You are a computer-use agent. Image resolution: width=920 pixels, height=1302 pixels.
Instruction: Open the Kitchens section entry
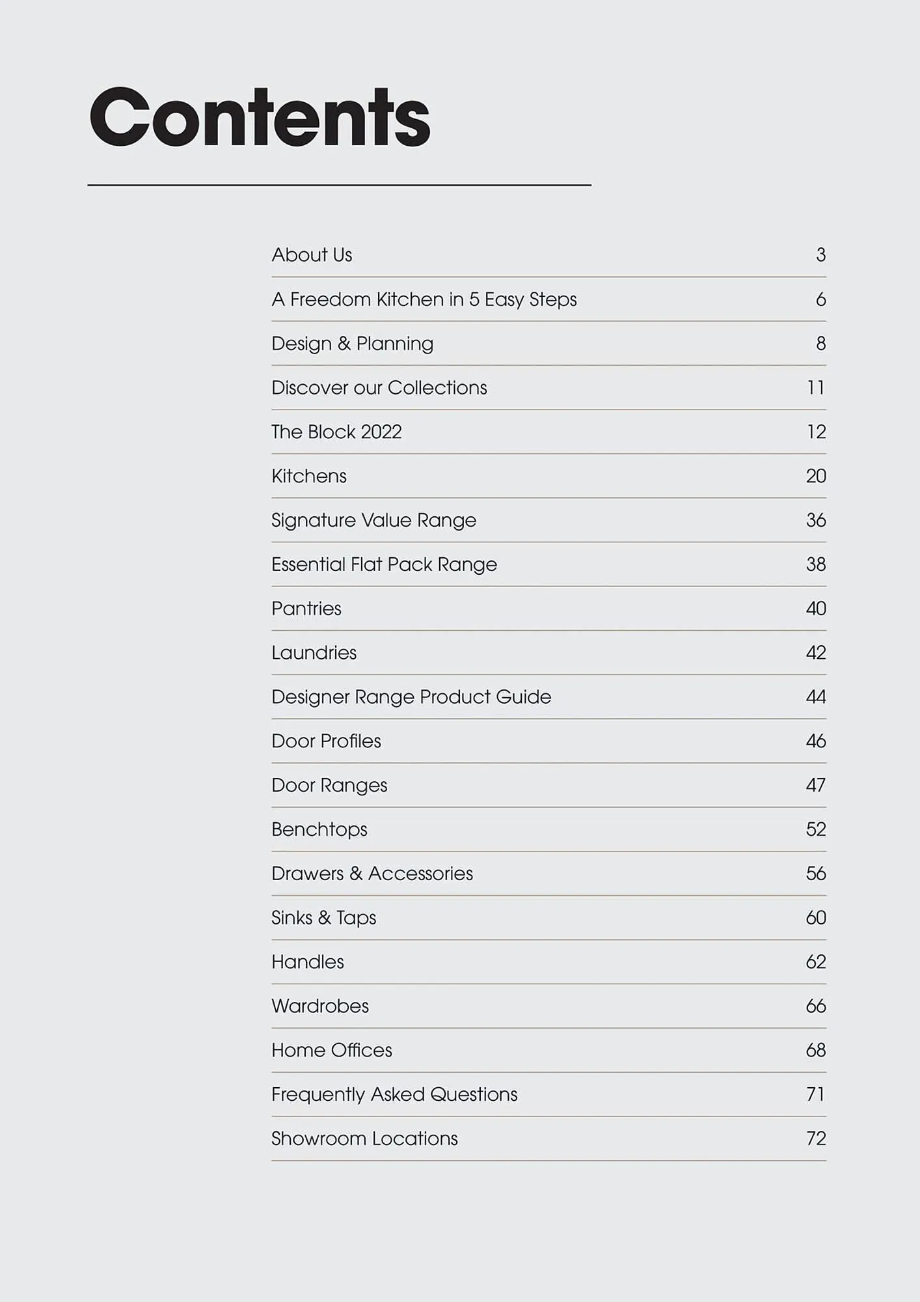pos(309,476)
